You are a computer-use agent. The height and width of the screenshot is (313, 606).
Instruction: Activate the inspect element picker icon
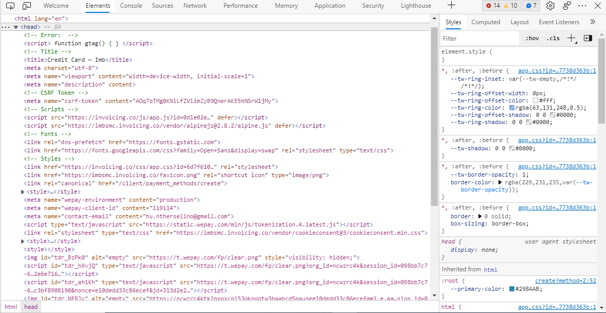click(x=10, y=6)
